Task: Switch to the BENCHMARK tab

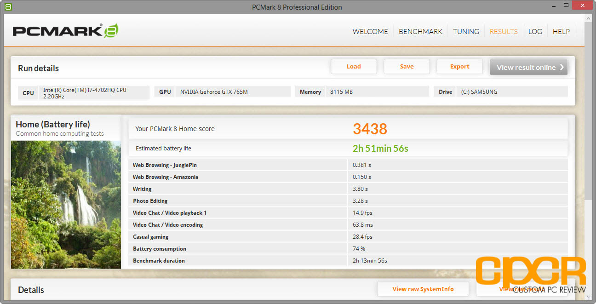Action: [420, 32]
